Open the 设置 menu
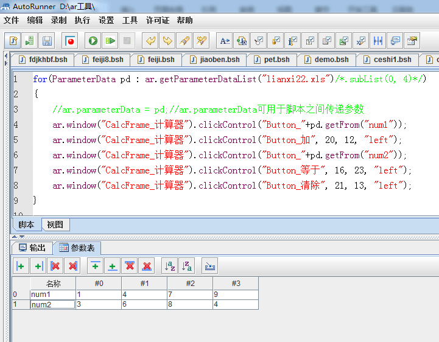Viewport: 439px width, 342px height. 106,20
